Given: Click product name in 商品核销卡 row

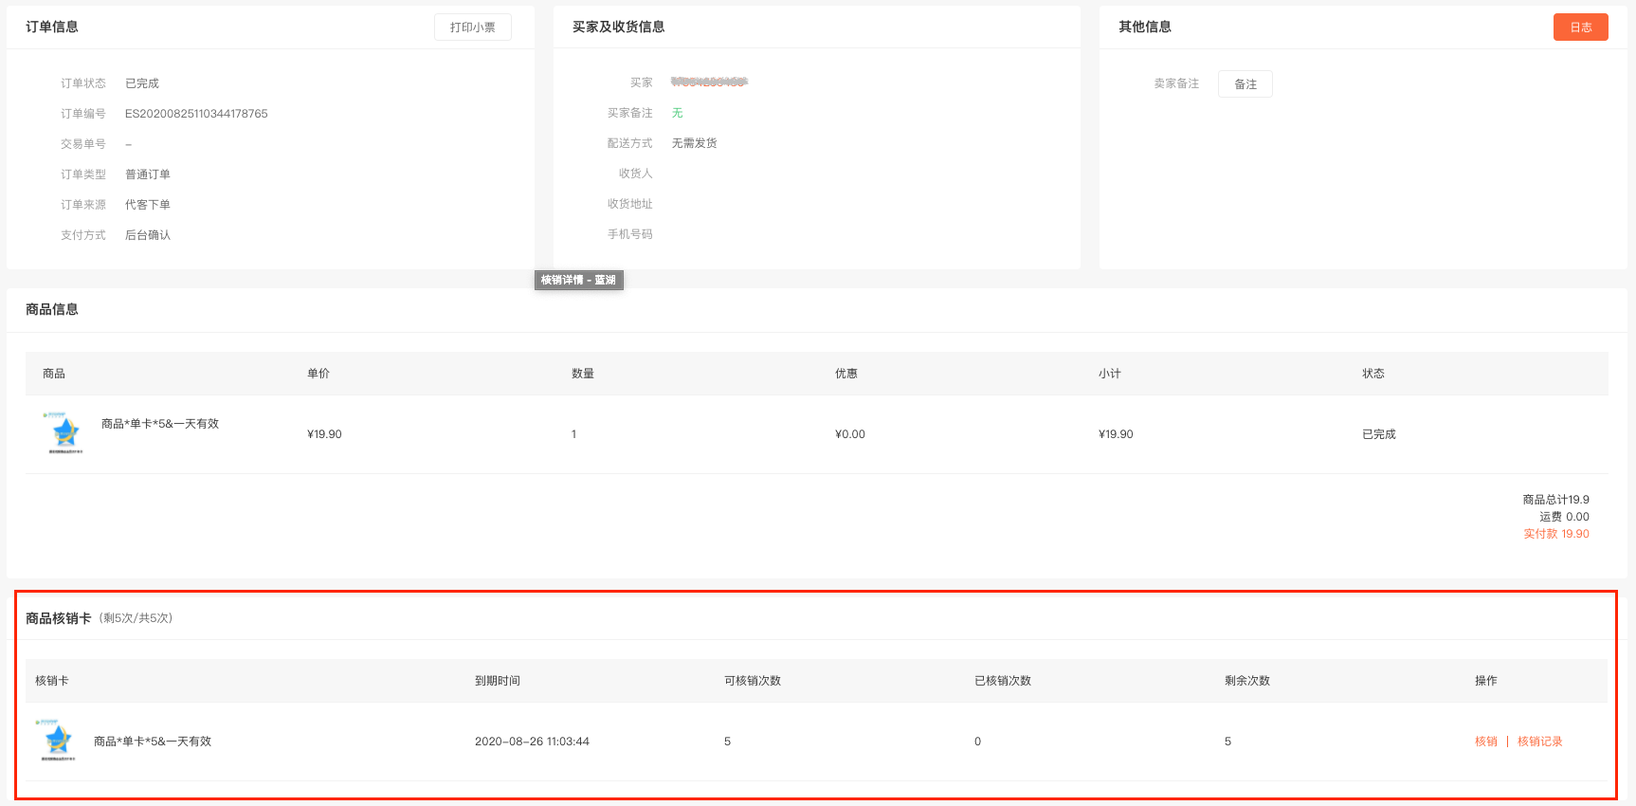Looking at the screenshot, I should 153,742.
